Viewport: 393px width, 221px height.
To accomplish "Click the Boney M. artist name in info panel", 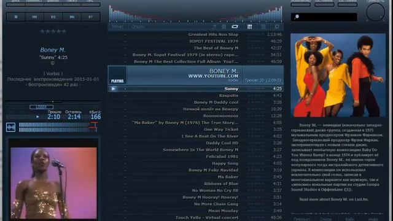I will click(x=53, y=50).
